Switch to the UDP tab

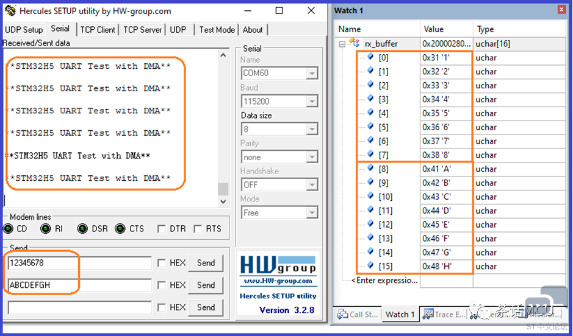[x=178, y=30]
